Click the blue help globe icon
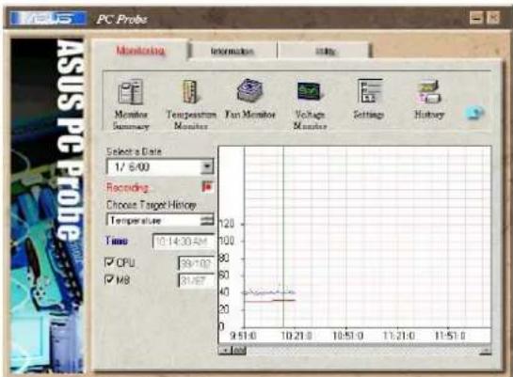Screen dimensions: 513x377 coord(474,113)
